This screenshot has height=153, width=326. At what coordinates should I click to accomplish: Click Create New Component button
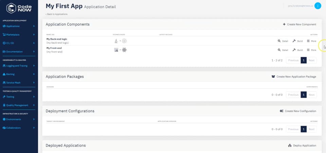pyautogui.click(x=299, y=24)
